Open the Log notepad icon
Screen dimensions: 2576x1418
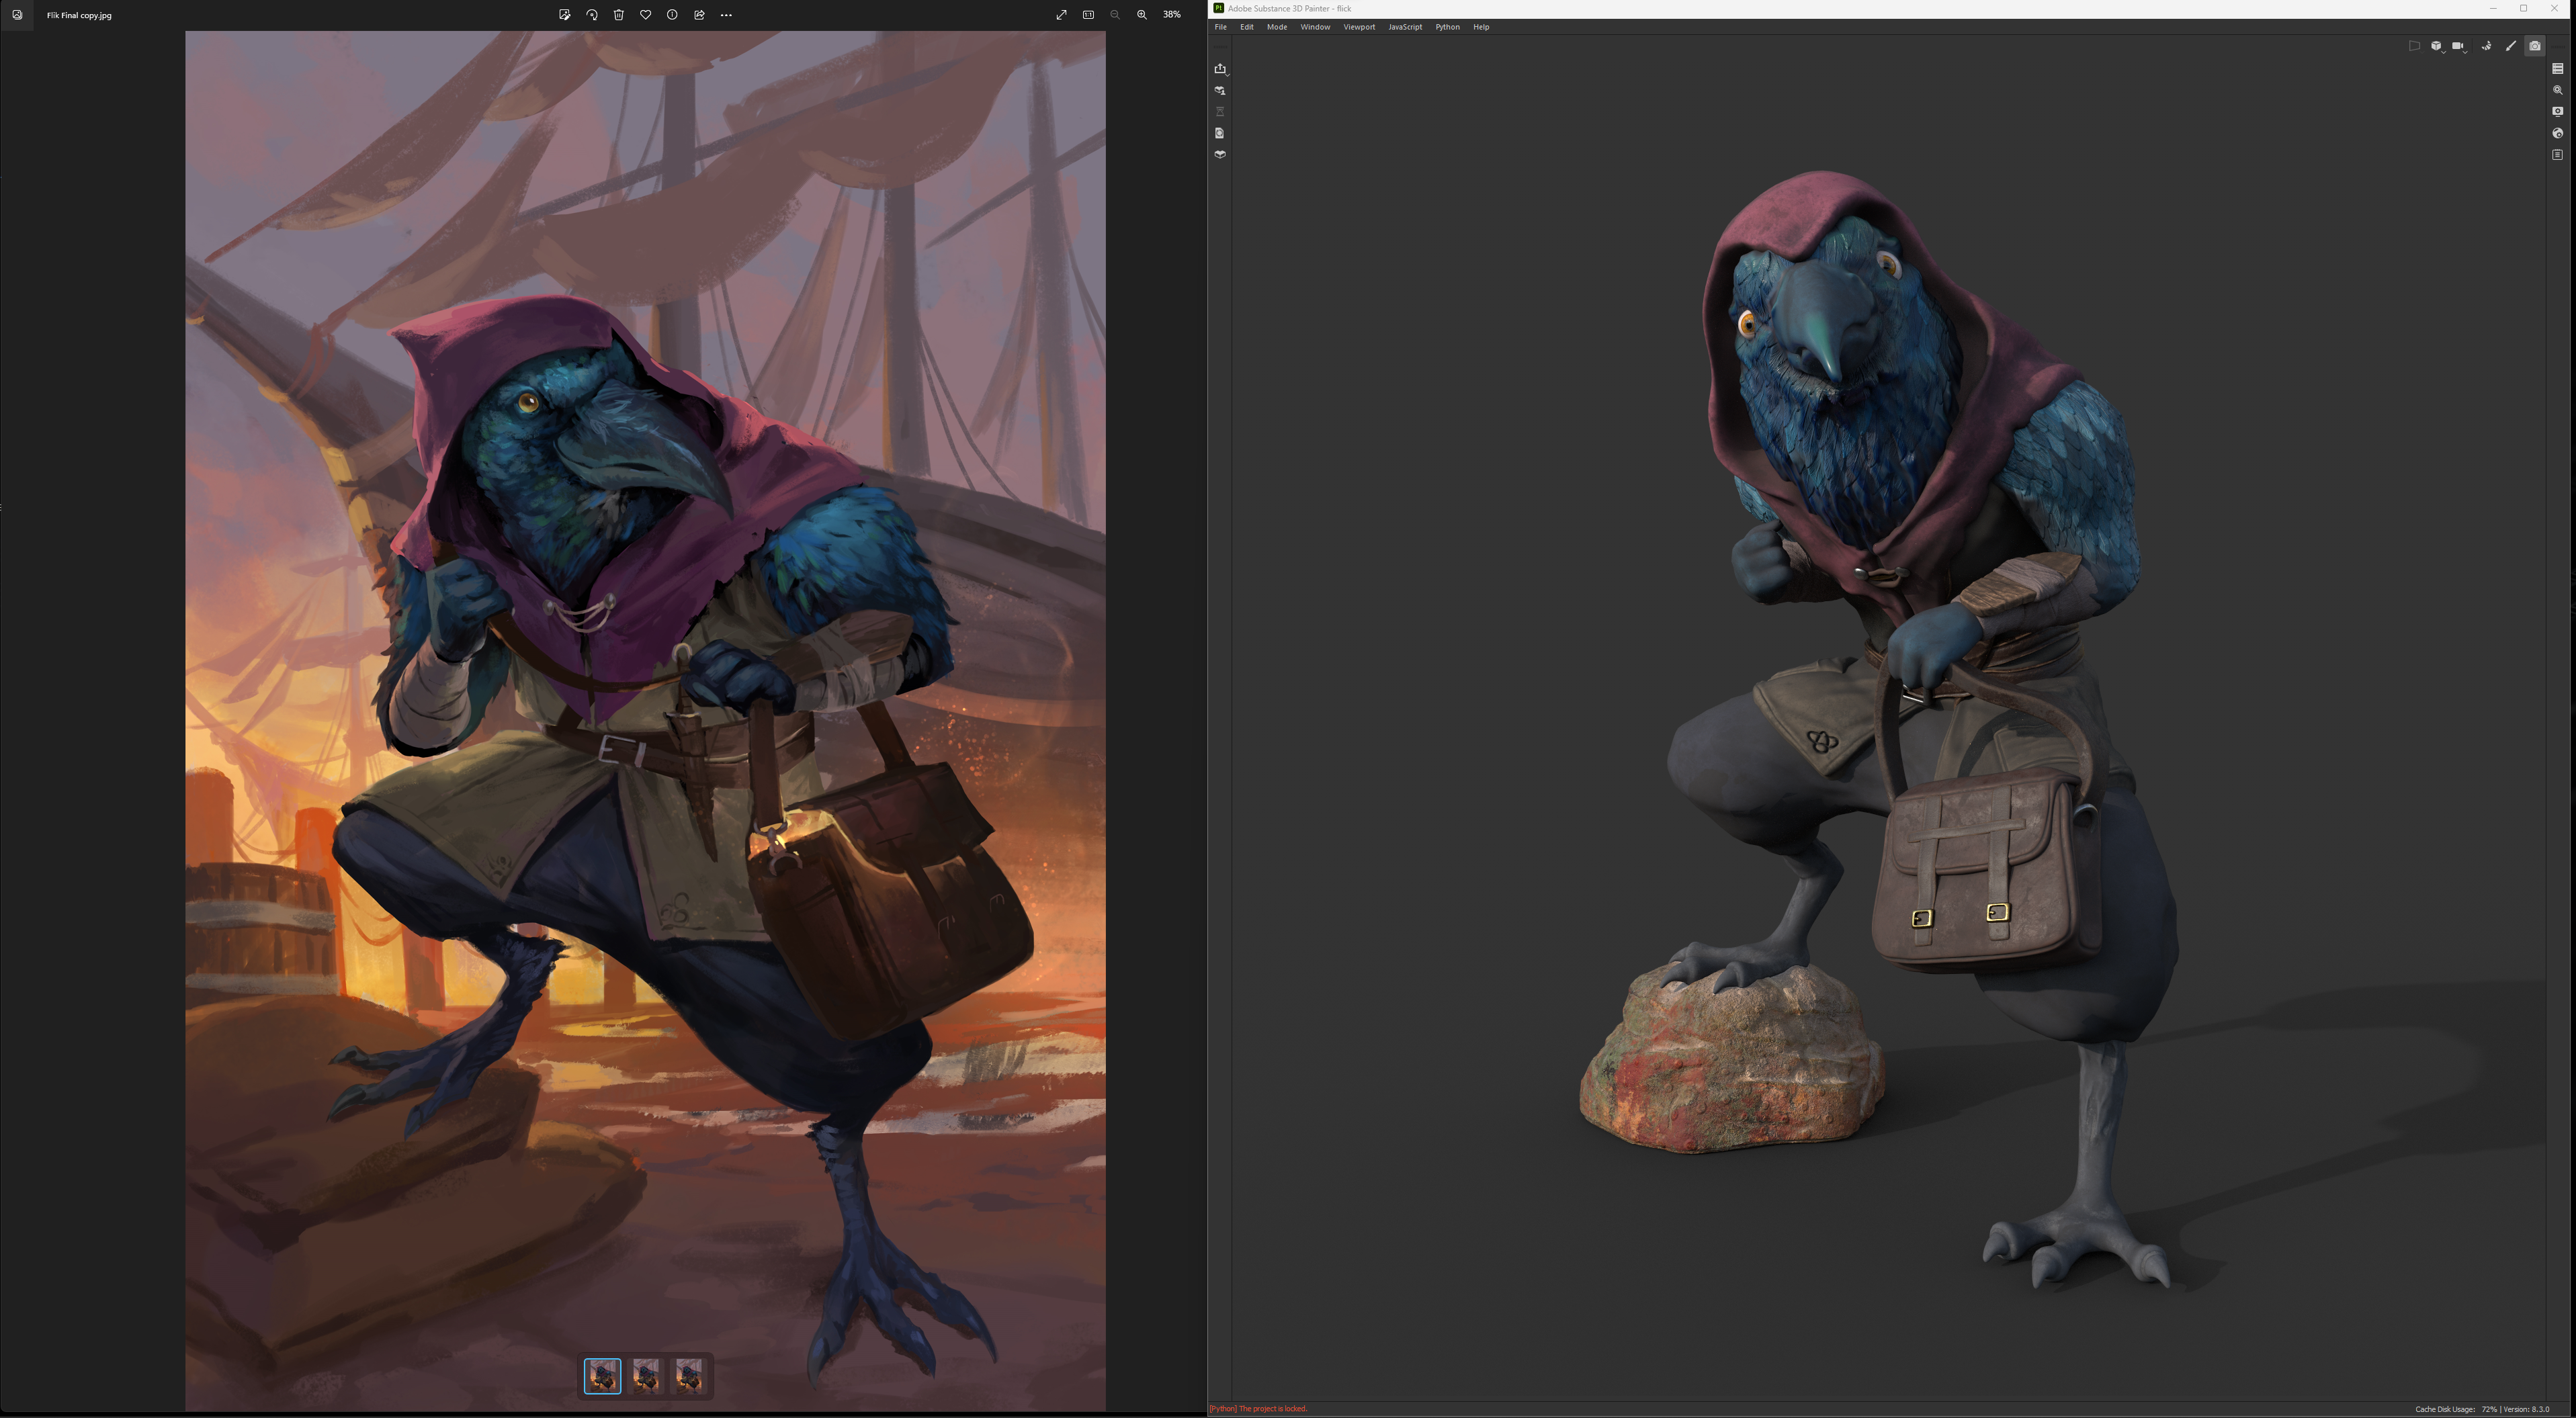2557,155
